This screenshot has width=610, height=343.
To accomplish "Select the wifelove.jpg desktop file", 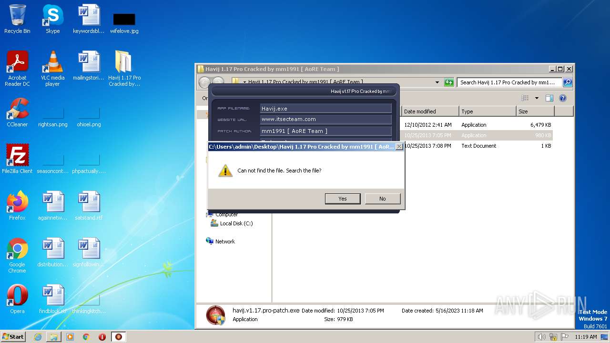I will point(124,23).
